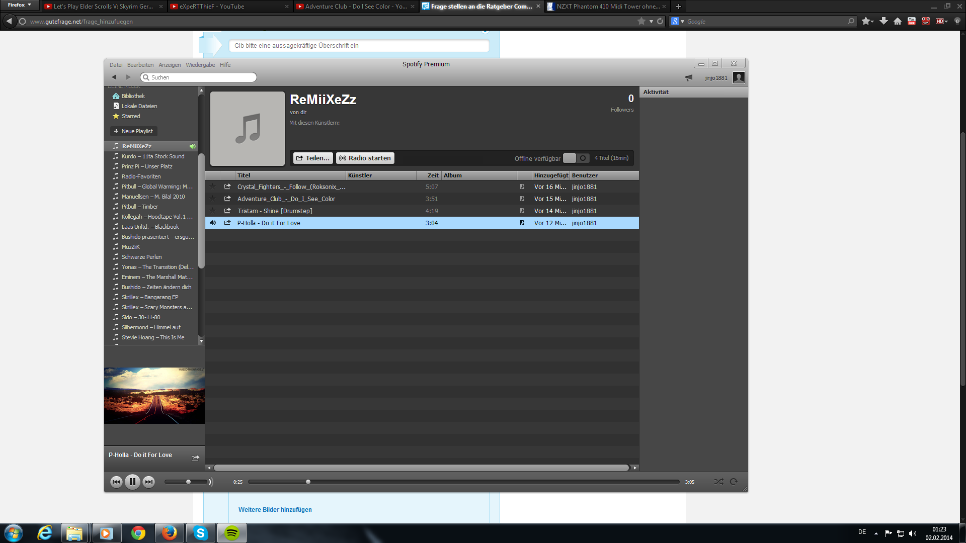Share the P-Holla track from its row
The image size is (966, 543).
pyautogui.click(x=227, y=223)
